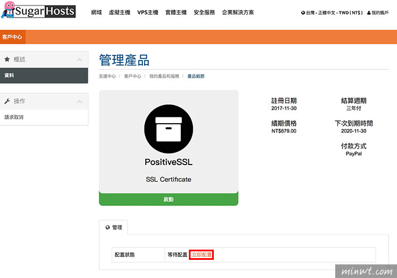The image size is (397, 278).
Task: Click the green 啟動 status bar
Action: click(x=168, y=199)
